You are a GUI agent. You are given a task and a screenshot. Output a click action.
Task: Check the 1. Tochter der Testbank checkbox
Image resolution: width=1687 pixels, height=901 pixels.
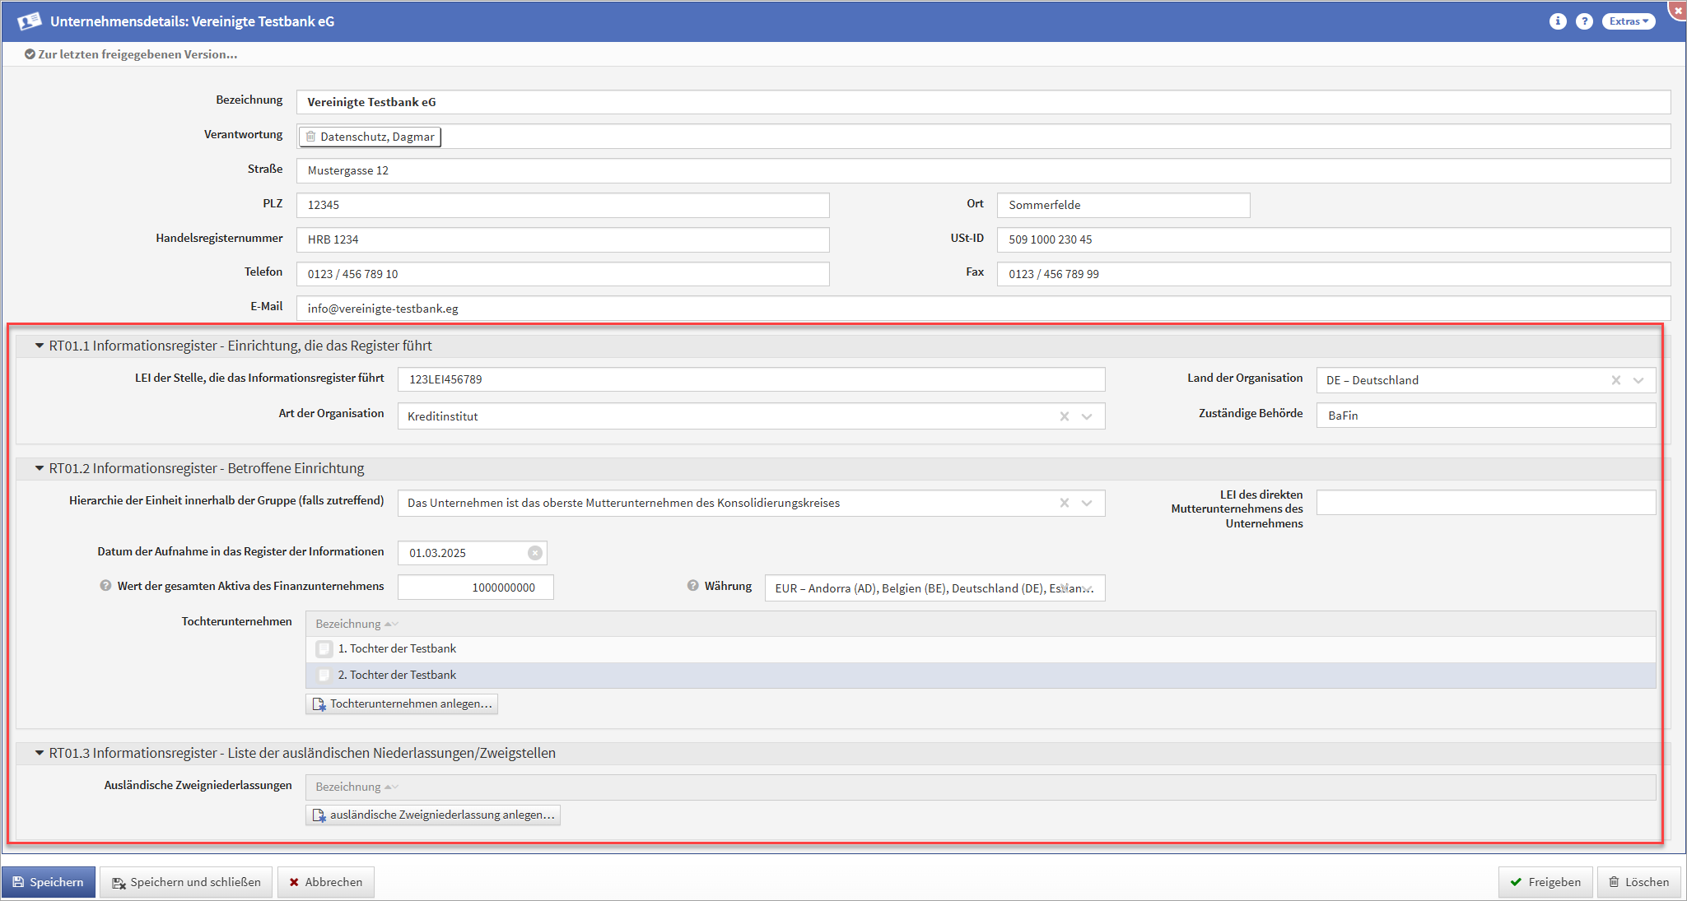pyautogui.click(x=324, y=649)
